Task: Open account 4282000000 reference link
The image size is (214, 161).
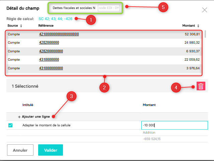Action: 49,43
